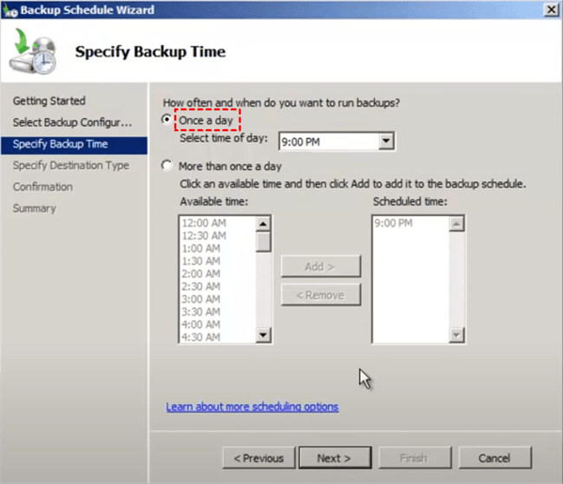Click the Available time scrollbar thumb
This screenshot has width=563, height=484.
coord(263,242)
